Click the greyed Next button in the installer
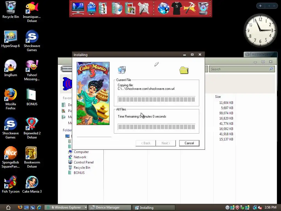The width and height of the screenshot is (281, 211). click(166, 143)
